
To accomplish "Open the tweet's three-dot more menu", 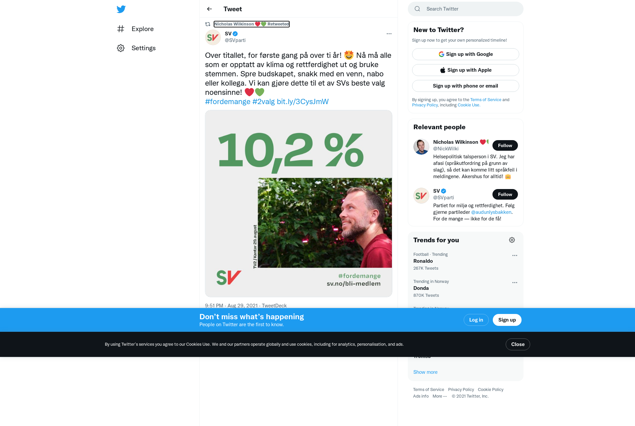I will [x=389, y=34].
